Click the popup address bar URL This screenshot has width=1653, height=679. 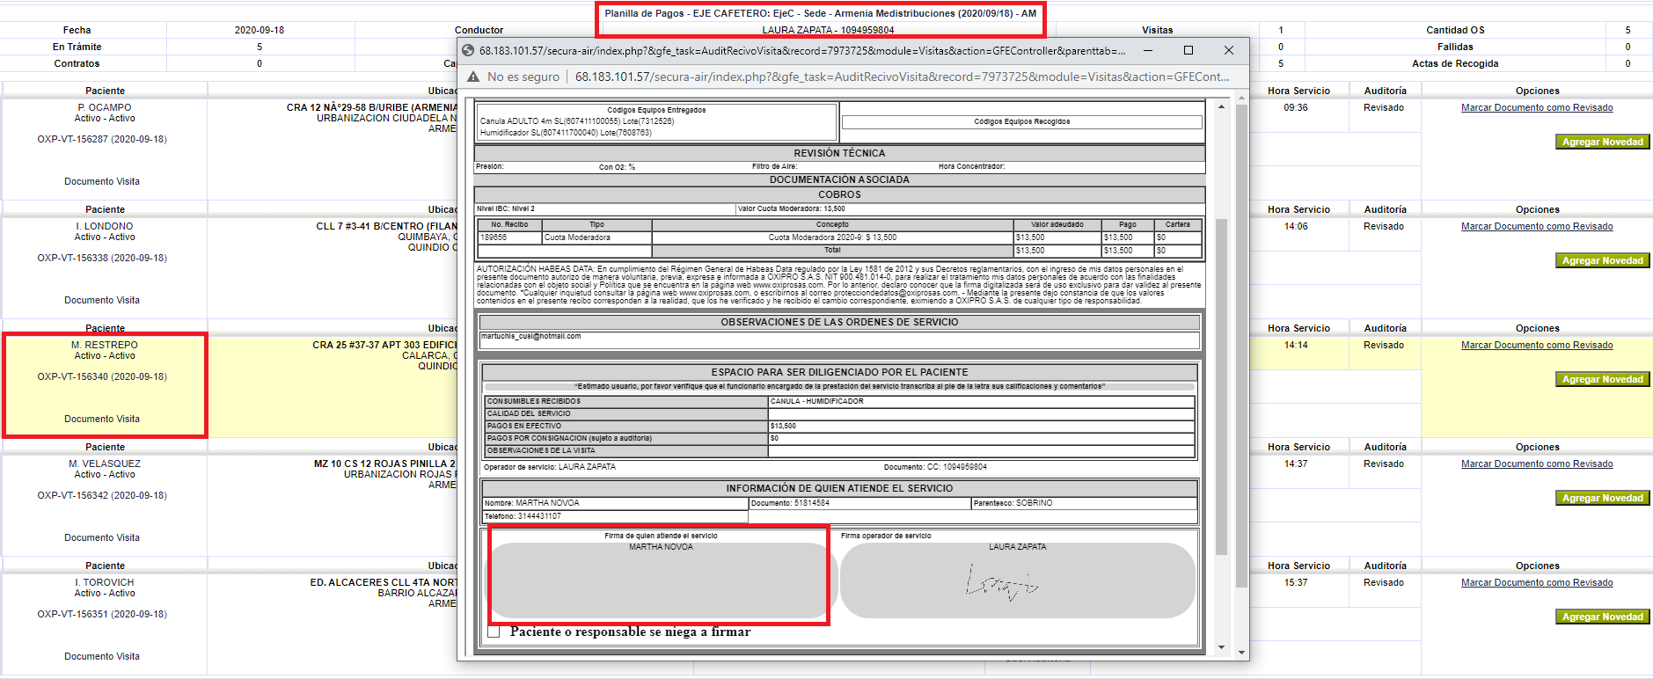pos(902,77)
